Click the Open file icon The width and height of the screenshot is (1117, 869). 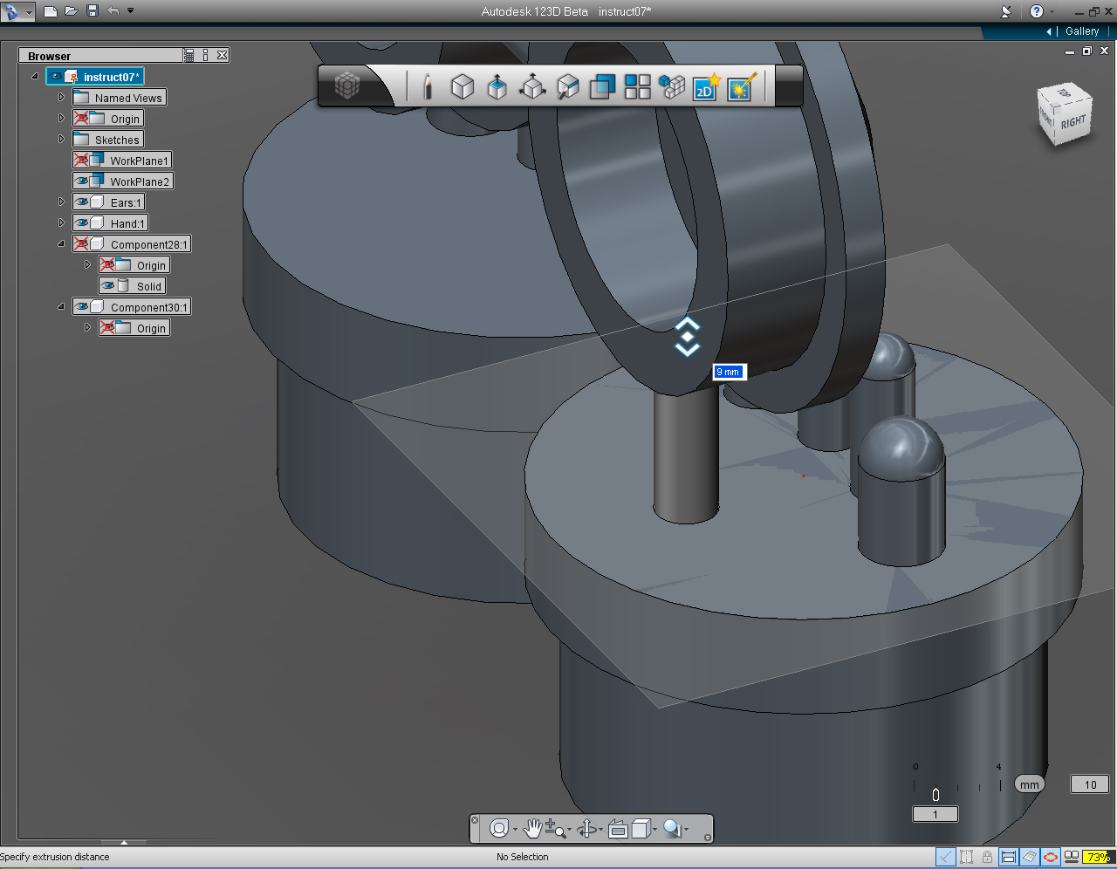pyautogui.click(x=72, y=11)
